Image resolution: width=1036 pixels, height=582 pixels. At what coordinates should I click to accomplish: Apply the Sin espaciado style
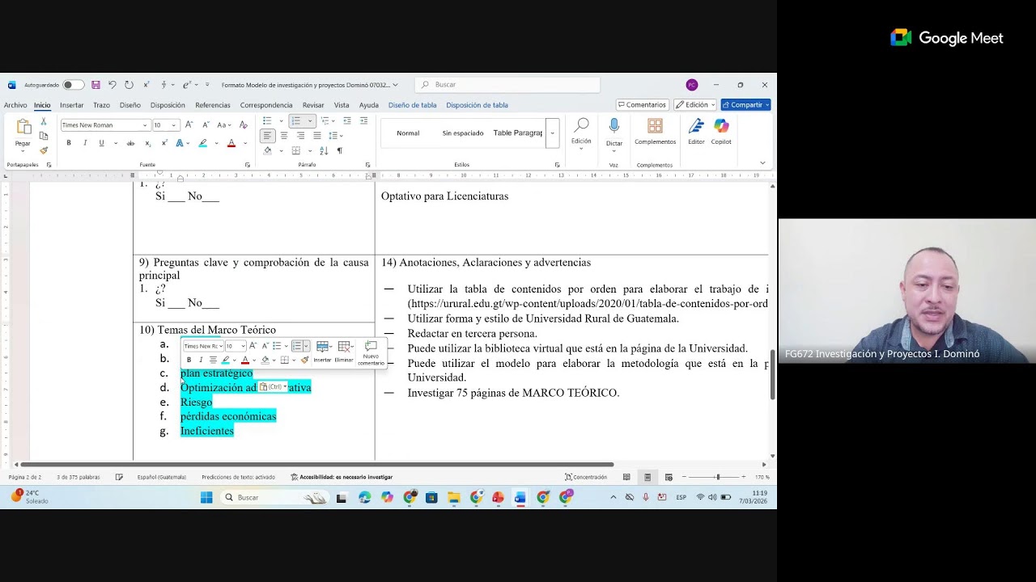click(462, 133)
